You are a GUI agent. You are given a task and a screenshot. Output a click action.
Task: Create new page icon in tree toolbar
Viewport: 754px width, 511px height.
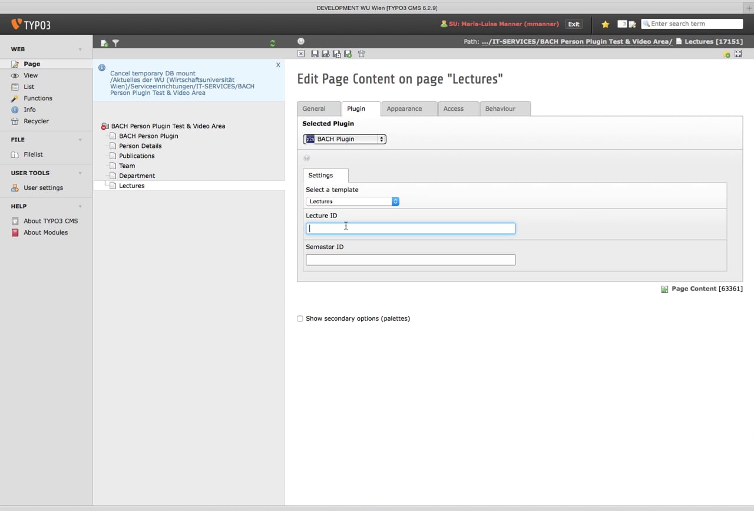pos(104,43)
